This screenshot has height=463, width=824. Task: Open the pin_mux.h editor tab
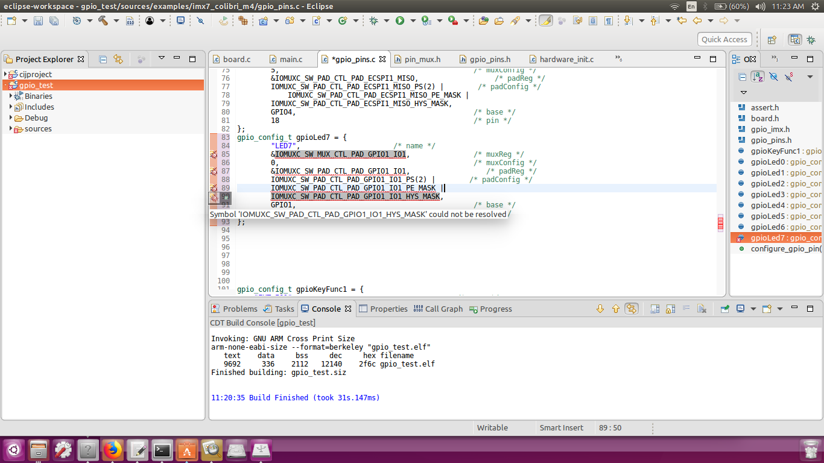417,59
